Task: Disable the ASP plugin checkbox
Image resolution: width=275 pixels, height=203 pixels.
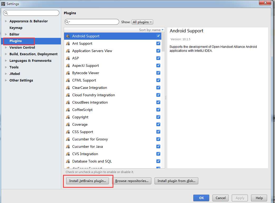Action: [x=158, y=58]
